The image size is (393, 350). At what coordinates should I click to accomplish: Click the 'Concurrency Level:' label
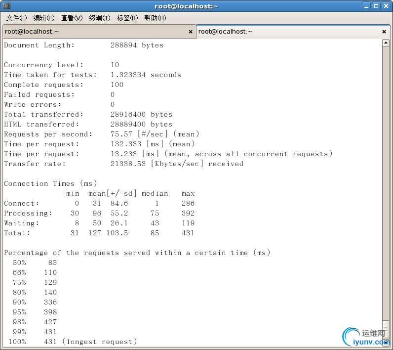point(43,65)
